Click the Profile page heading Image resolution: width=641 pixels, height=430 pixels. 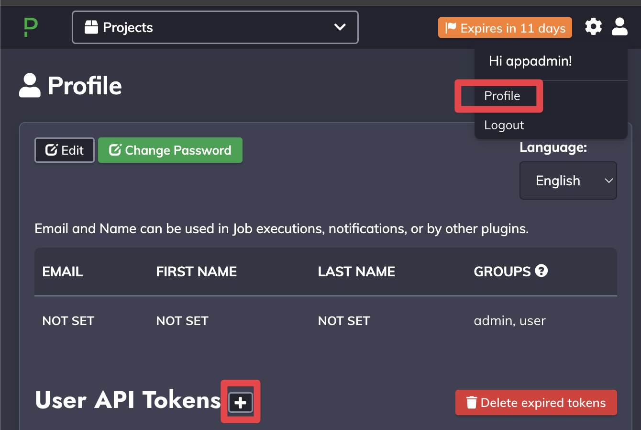point(85,86)
